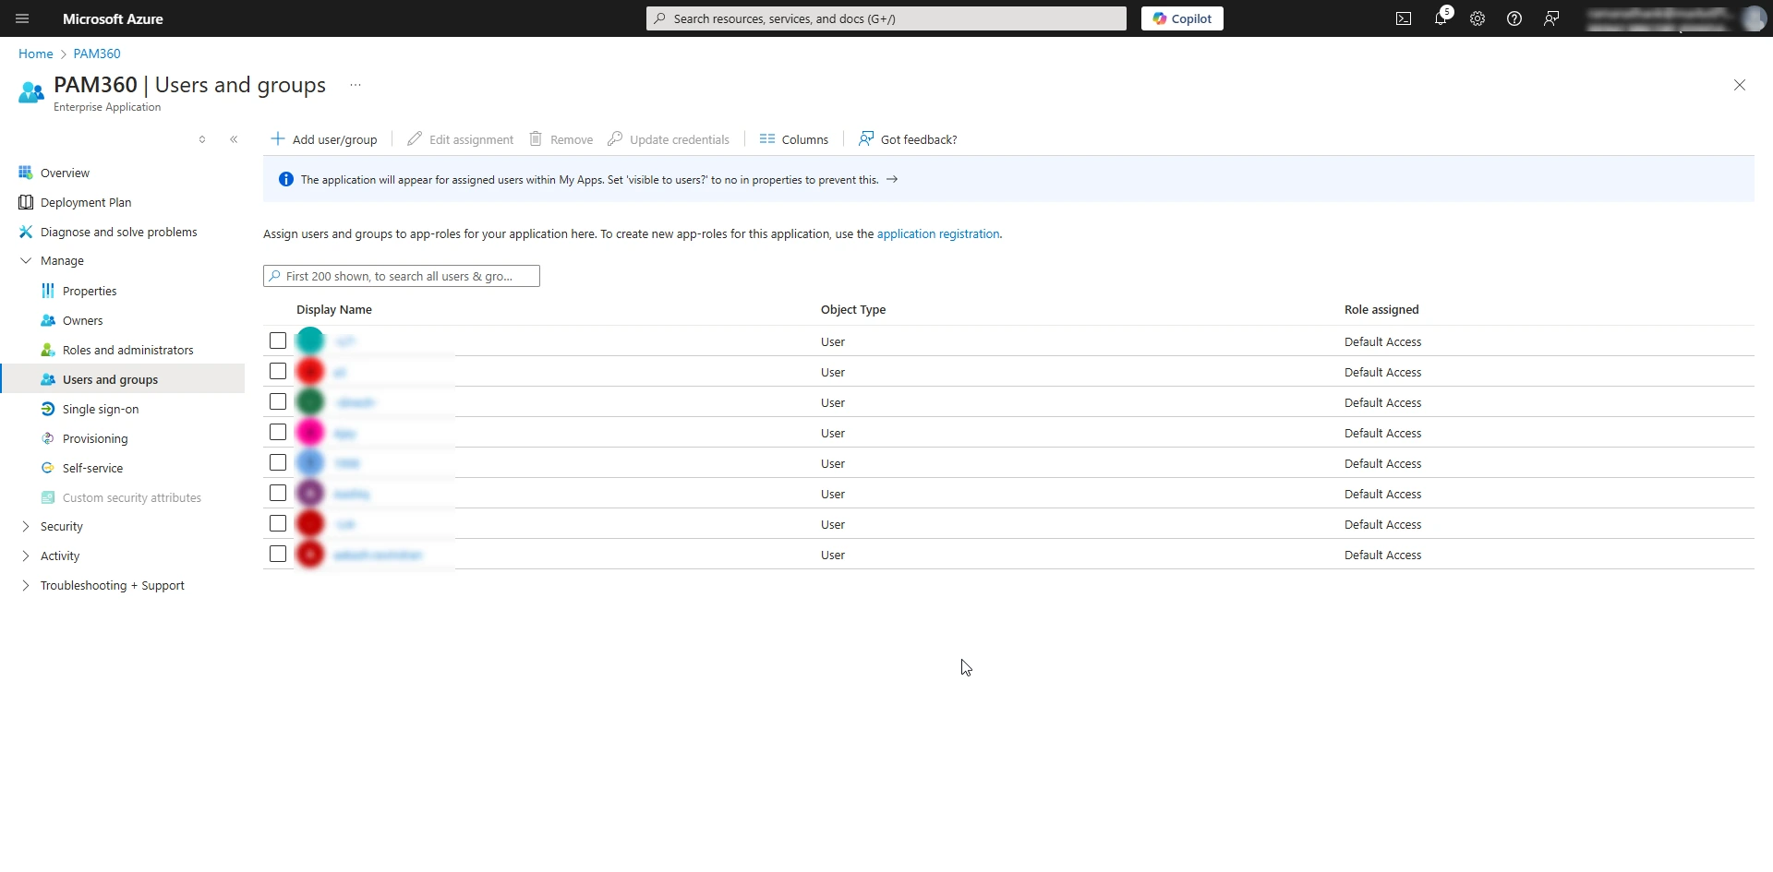Image resolution: width=1773 pixels, height=872 pixels.
Task: Open Azure Cloud Shell from the top bar
Action: (x=1403, y=18)
